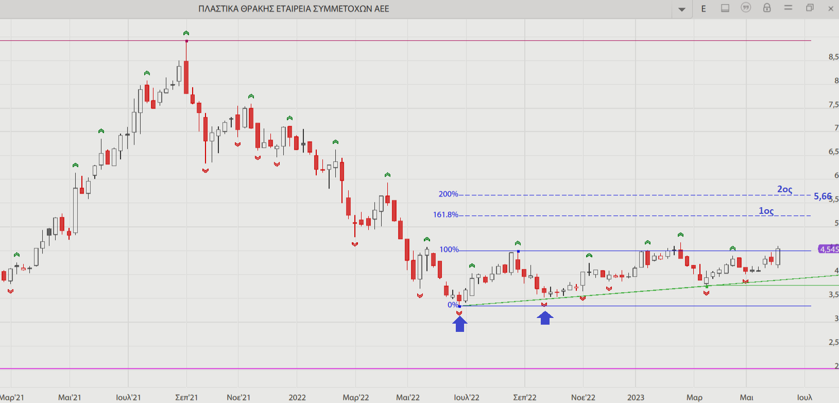The width and height of the screenshot is (839, 403).
Task: Click the 2022 label on the time axis
Action: coord(297,397)
